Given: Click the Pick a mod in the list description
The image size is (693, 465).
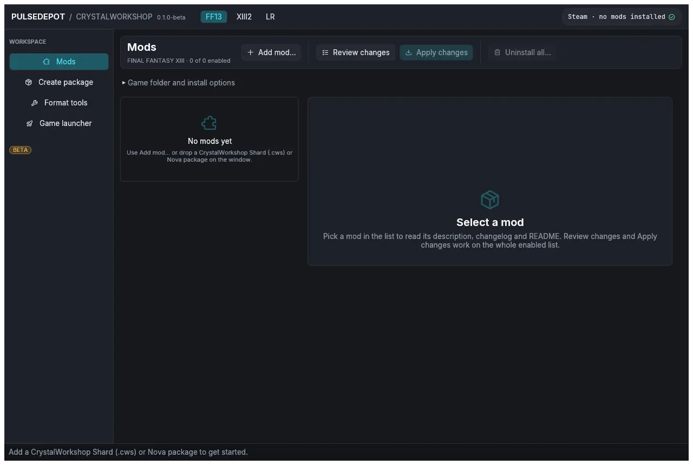Looking at the screenshot, I should [490, 241].
